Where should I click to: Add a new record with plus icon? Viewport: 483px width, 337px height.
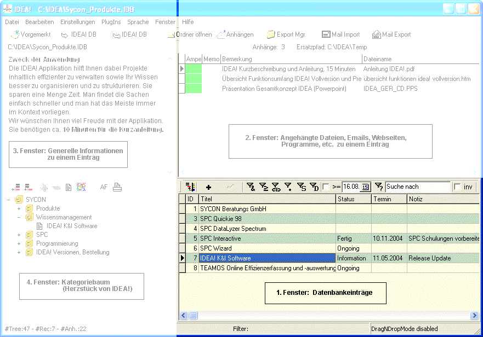pyautogui.click(x=208, y=187)
